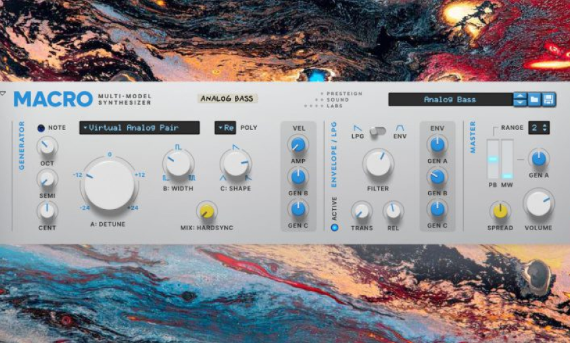Click the save preset floppy disk icon
The height and width of the screenshot is (343, 570).
pos(549,100)
